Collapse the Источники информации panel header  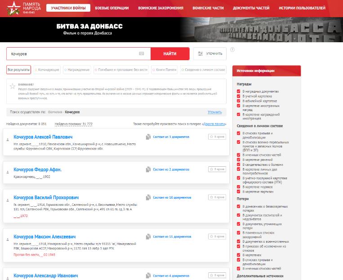[266, 71]
